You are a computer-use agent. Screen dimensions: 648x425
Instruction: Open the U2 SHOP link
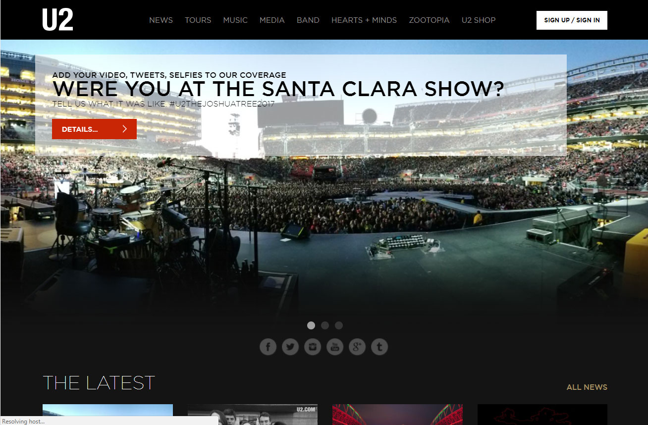pos(479,20)
